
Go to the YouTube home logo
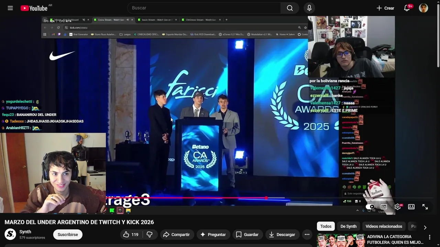[34, 8]
